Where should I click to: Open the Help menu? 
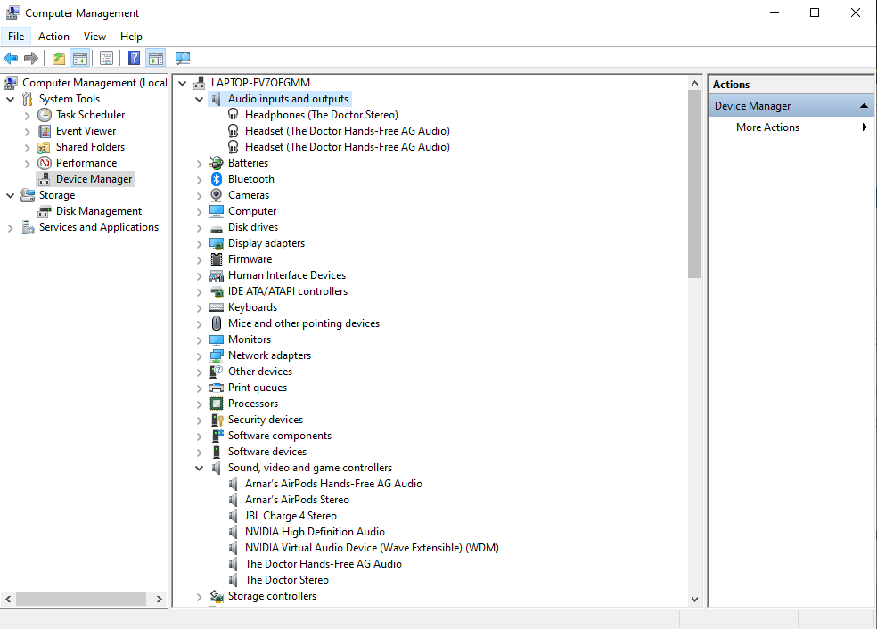coord(131,37)
